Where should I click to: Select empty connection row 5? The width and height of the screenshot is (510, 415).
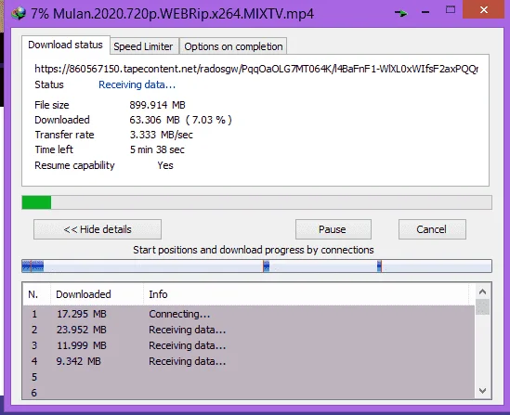[249, 377]
